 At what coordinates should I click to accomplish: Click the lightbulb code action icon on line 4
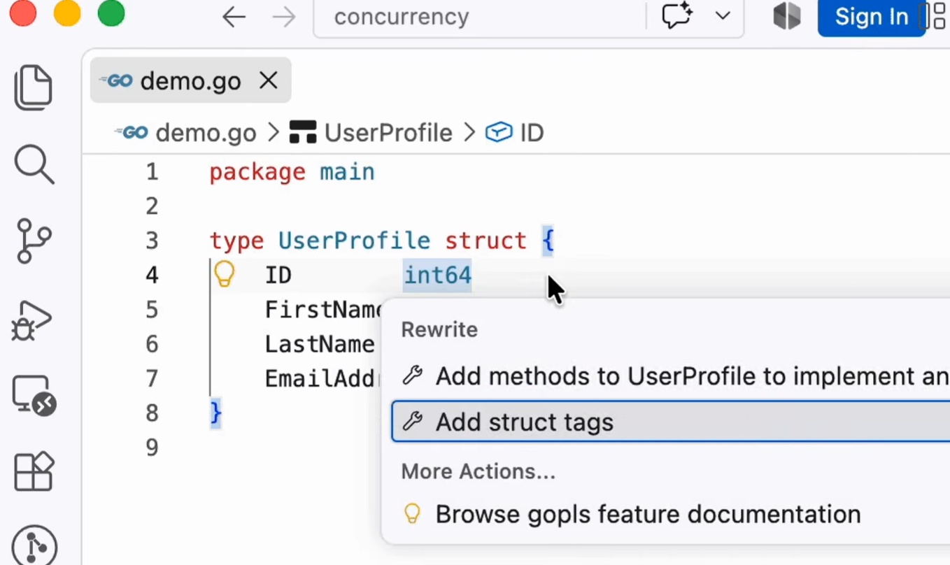click(x=224, y=274)
